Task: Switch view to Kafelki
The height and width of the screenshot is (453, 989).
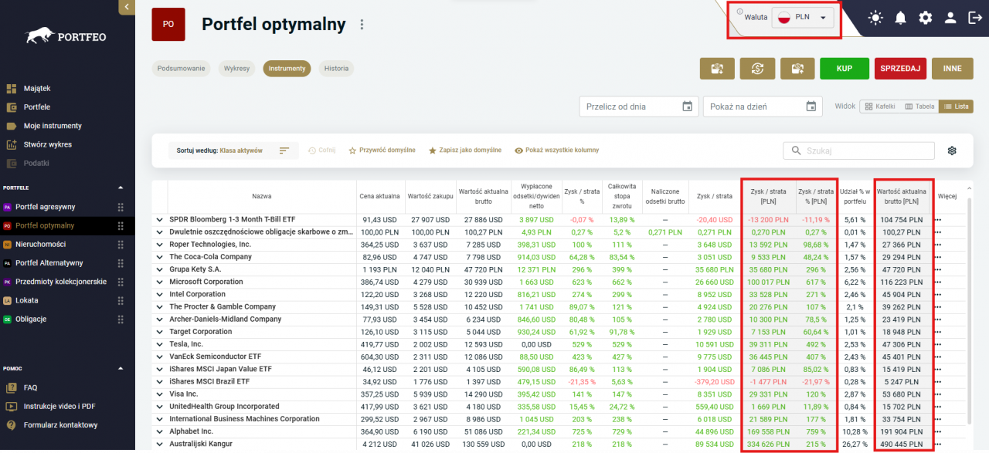Action: [879, 106]
